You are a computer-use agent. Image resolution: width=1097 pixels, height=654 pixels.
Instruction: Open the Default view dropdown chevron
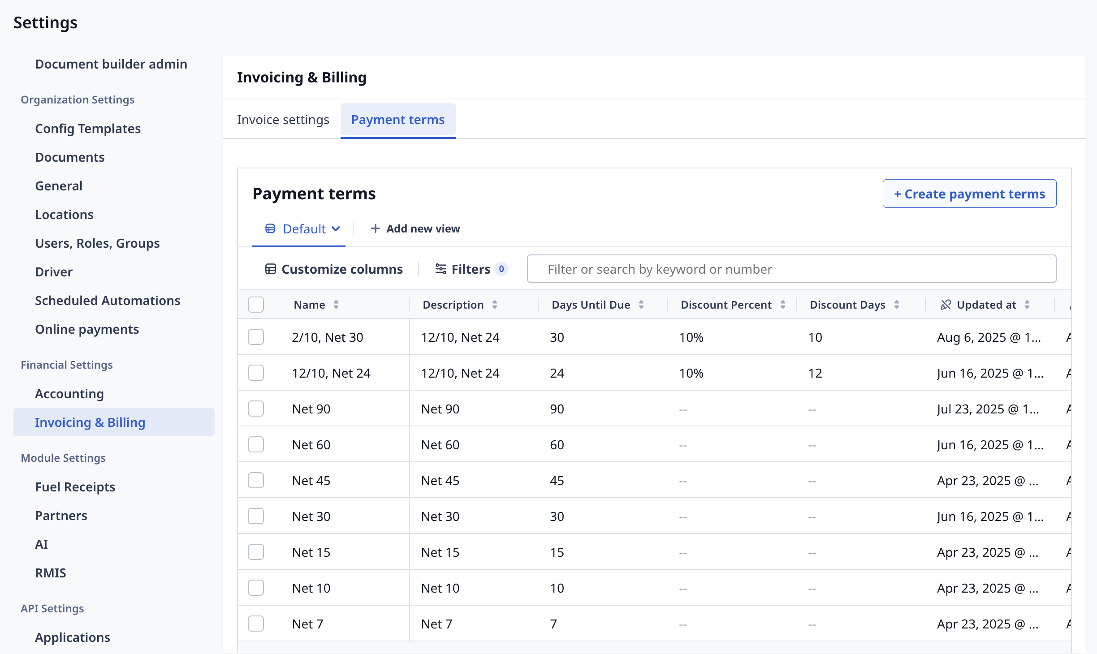coord(336,229)
